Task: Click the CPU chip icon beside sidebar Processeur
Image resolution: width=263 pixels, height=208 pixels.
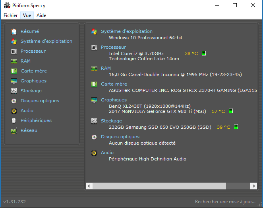Action: (14, 52)
